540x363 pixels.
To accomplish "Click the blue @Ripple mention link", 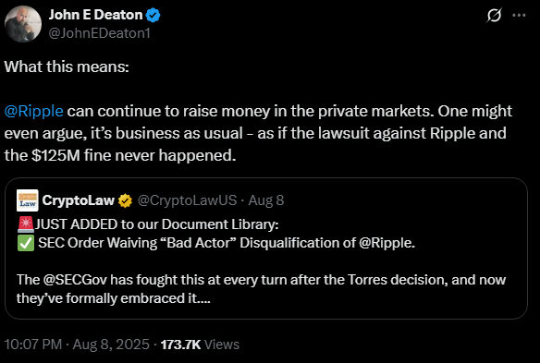I will click(x=33, y=111).
